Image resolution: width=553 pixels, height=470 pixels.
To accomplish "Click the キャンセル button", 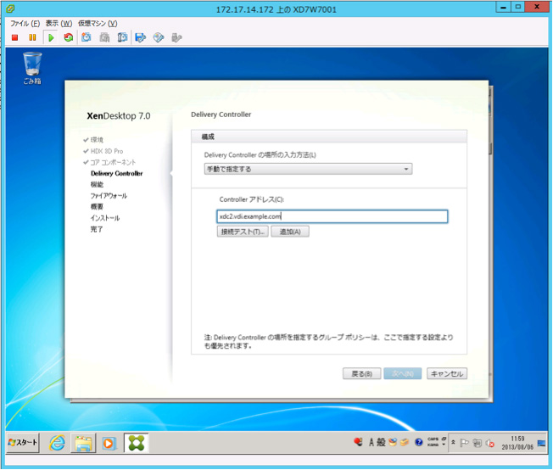I will pyautogui.click(x=447, y=373).
